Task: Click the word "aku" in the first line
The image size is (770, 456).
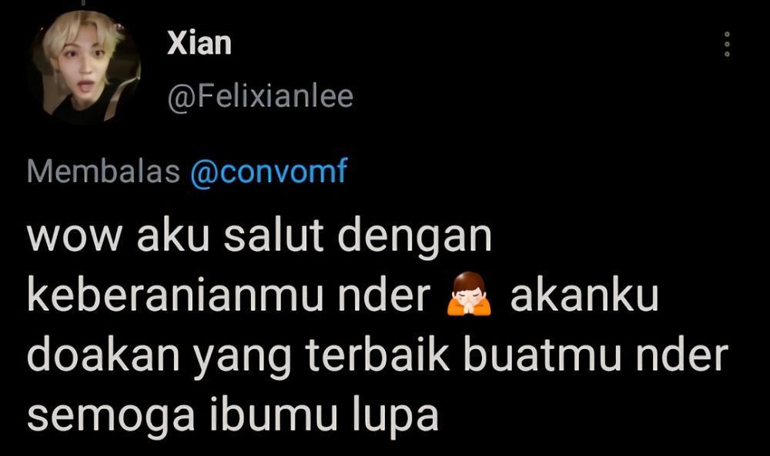Action: [x=172, y=235]
